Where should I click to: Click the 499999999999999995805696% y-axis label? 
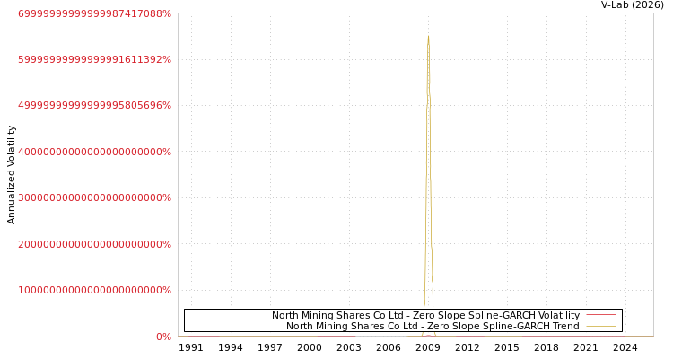tap(94, 106)
